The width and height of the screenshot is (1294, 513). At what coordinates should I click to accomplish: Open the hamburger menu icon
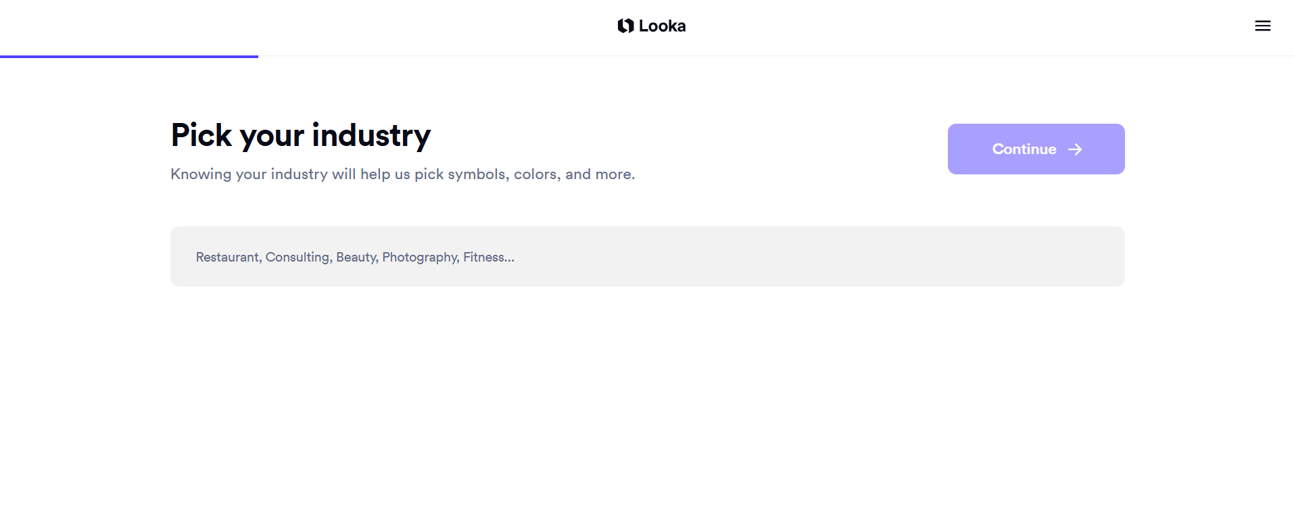click(x=1262, y=26)
